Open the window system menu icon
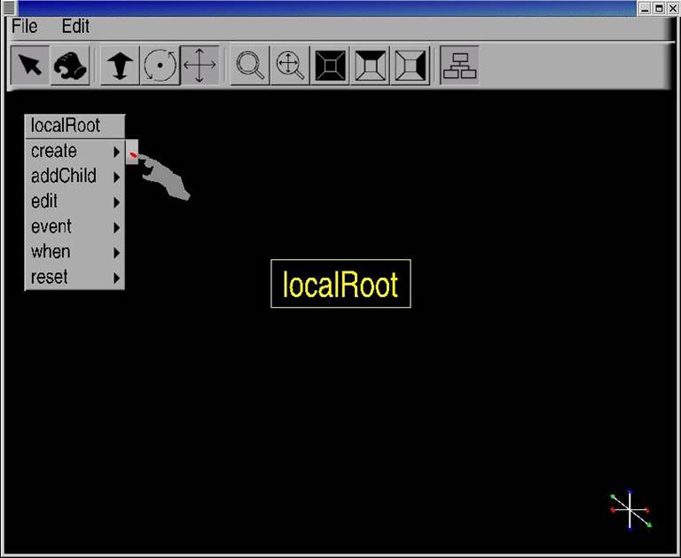The image size is (681, 558). click(9, 8)
